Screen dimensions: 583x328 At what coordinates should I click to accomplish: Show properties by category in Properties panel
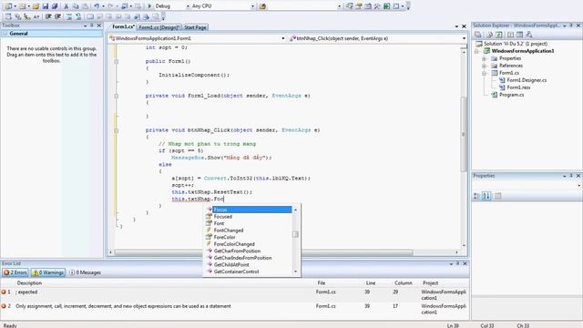[476, 196]
